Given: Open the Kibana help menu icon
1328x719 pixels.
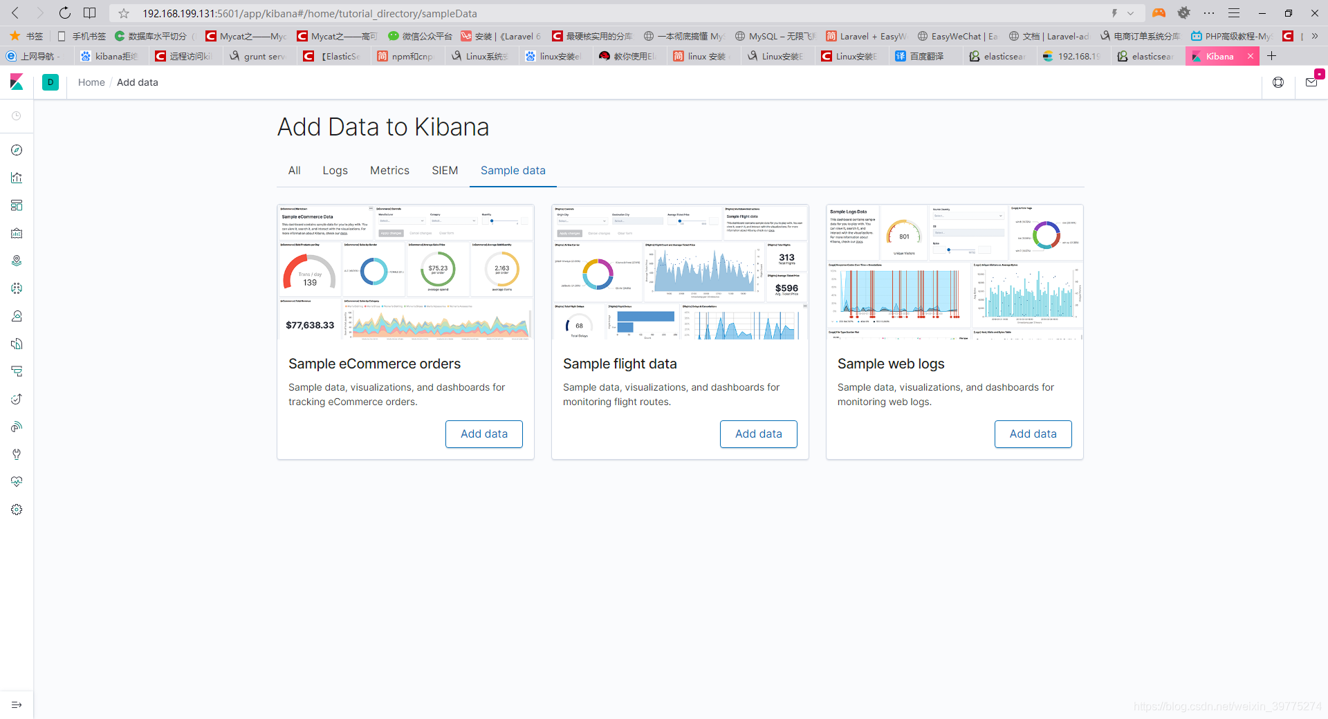Looking at the screenshot, I should pos(1278,82).
